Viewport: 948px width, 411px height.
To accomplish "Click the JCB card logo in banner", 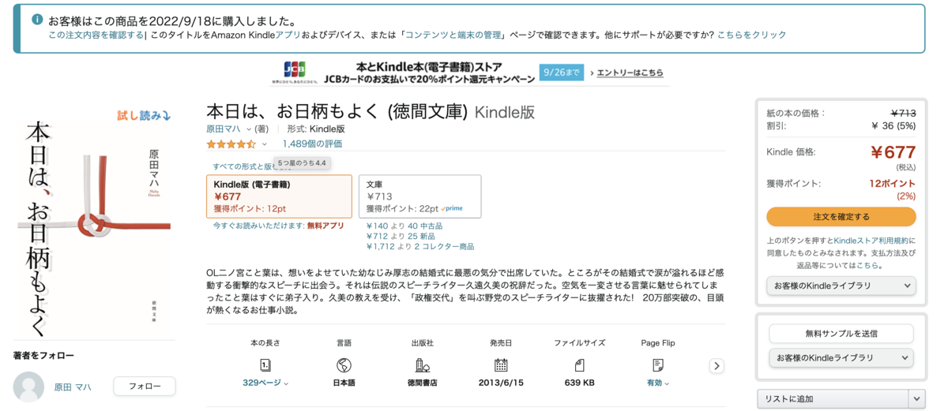I will (295, 69).
